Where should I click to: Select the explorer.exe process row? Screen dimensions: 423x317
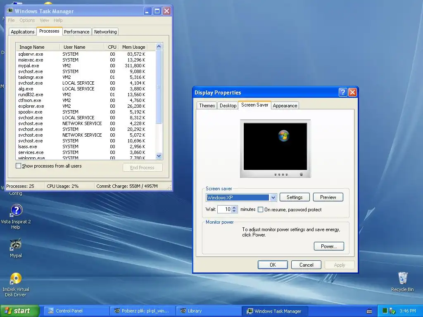82,106
